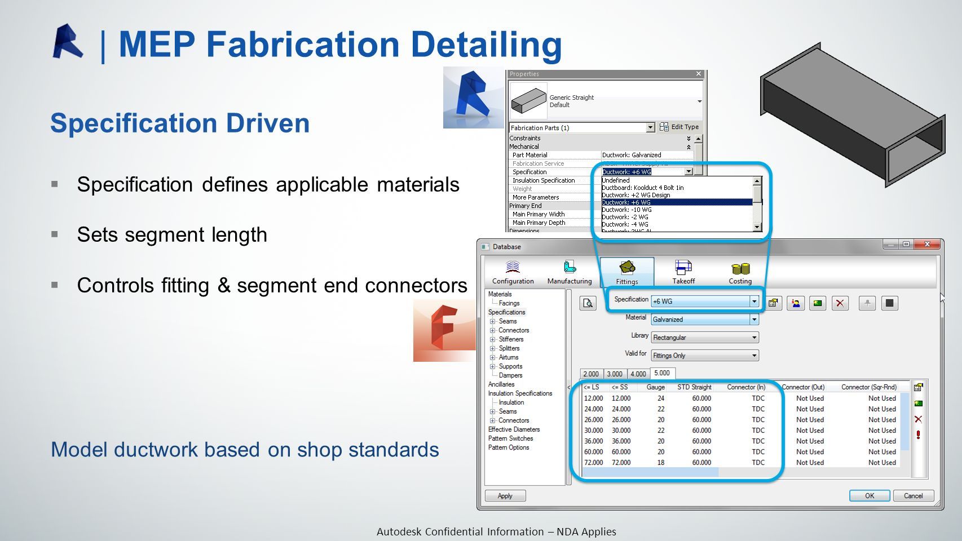Screen dimensions: 962x541
Task: Open the 'Fabrication Parts (1)' filter dropdown
Action: (x=650, y=128)
